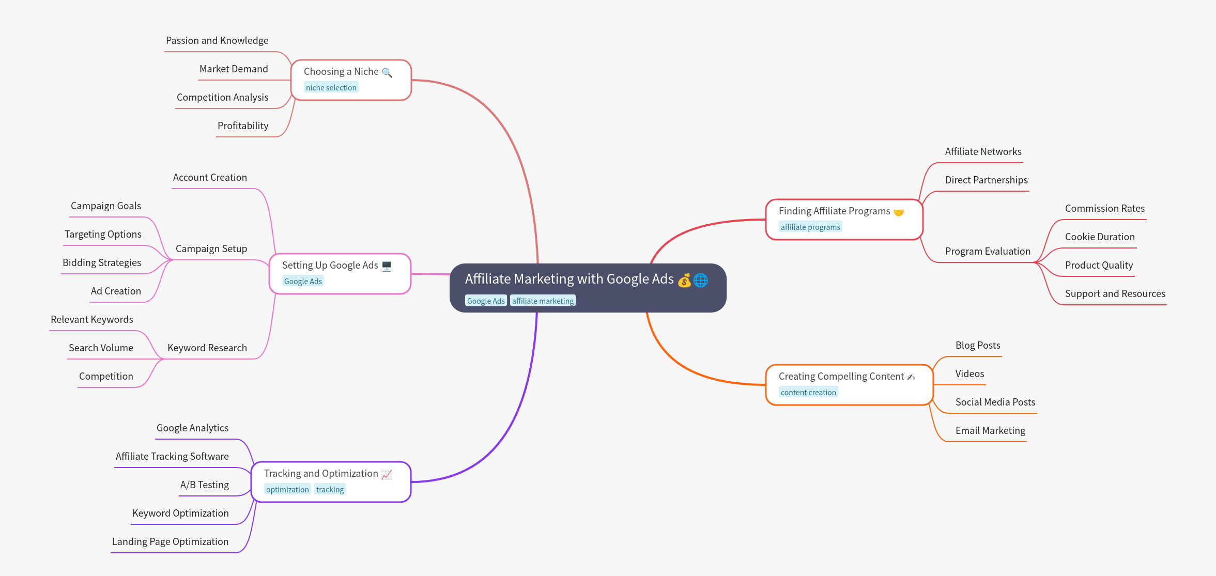Select the 'niche selection' tag

tap(331, 88)
